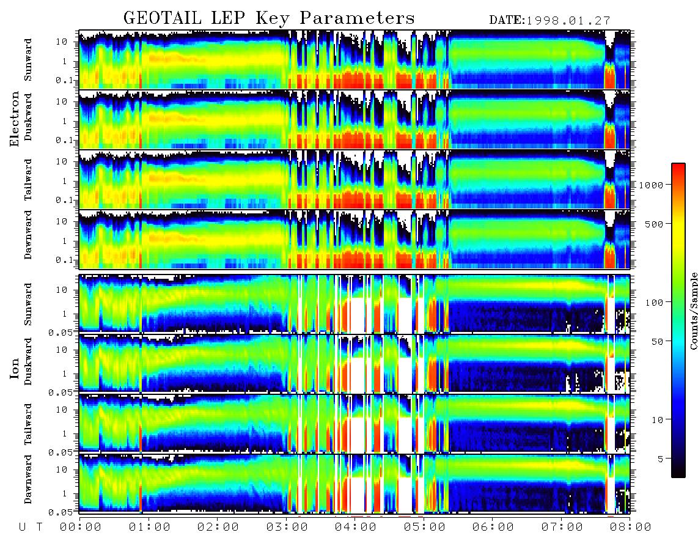Click the 500 color scale label
The image size is (698, 538).
coord(655,224)
